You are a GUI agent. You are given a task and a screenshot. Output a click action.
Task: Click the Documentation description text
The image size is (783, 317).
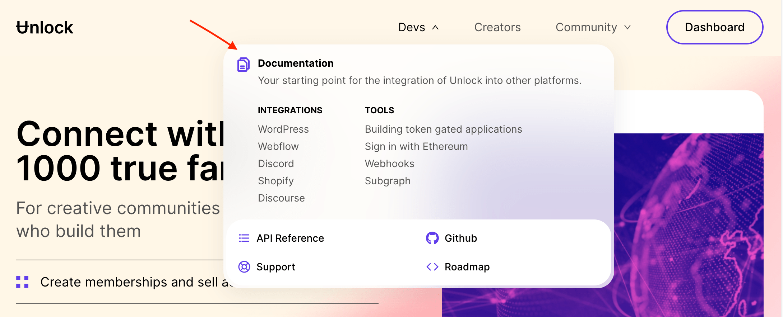[420, 80]
